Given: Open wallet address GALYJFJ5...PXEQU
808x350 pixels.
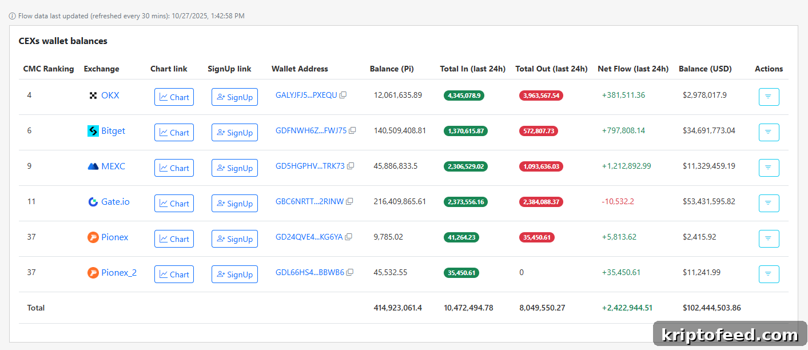Looking at the screenshot, I should [307, 96].
